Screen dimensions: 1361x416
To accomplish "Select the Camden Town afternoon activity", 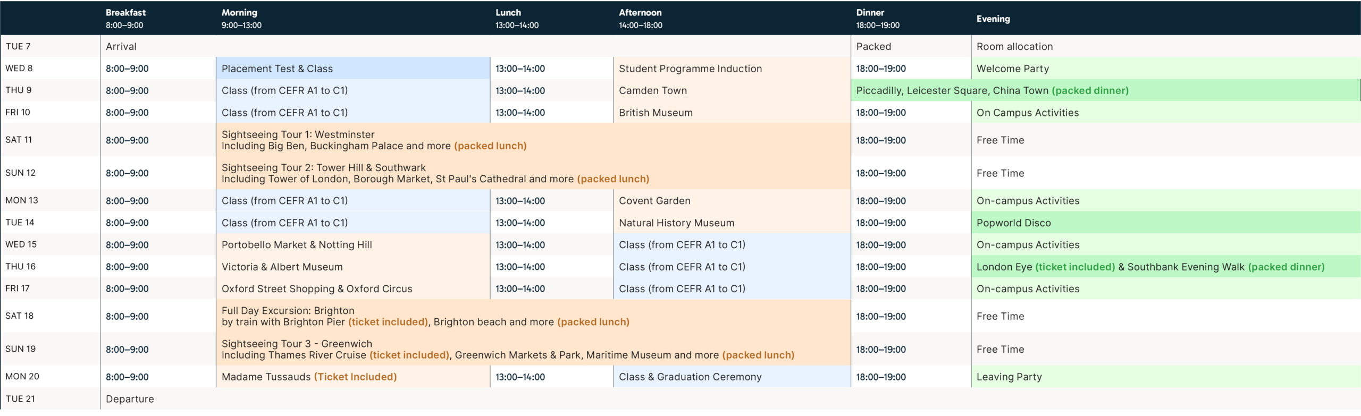I will (652, 90).
